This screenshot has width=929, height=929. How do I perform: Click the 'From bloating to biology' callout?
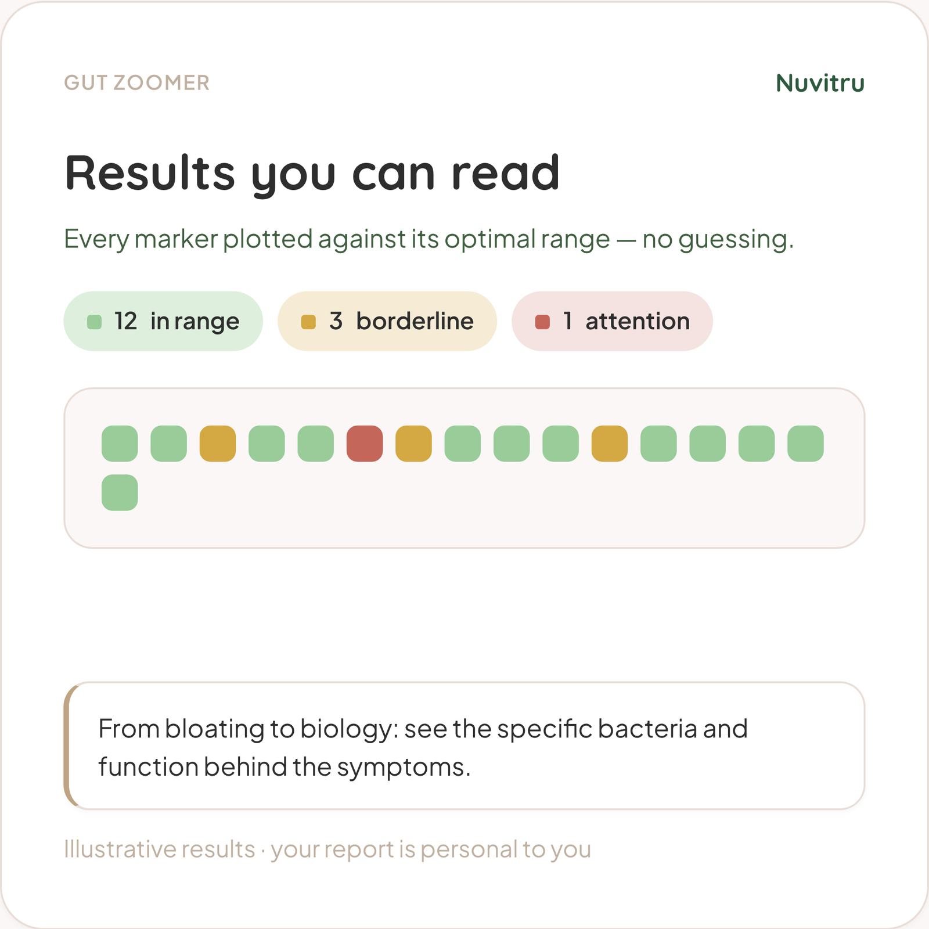[x=464, y=746]
